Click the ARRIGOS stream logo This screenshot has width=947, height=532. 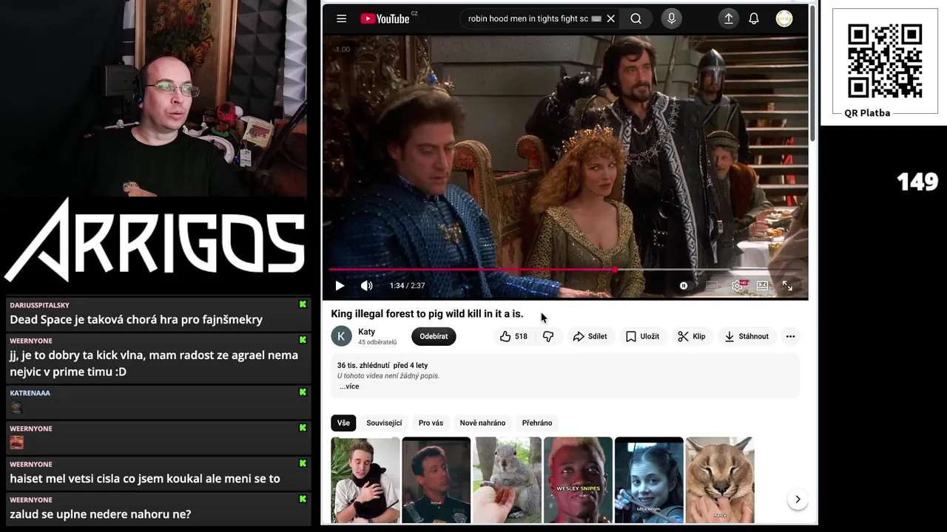click(x=154, y=240)
